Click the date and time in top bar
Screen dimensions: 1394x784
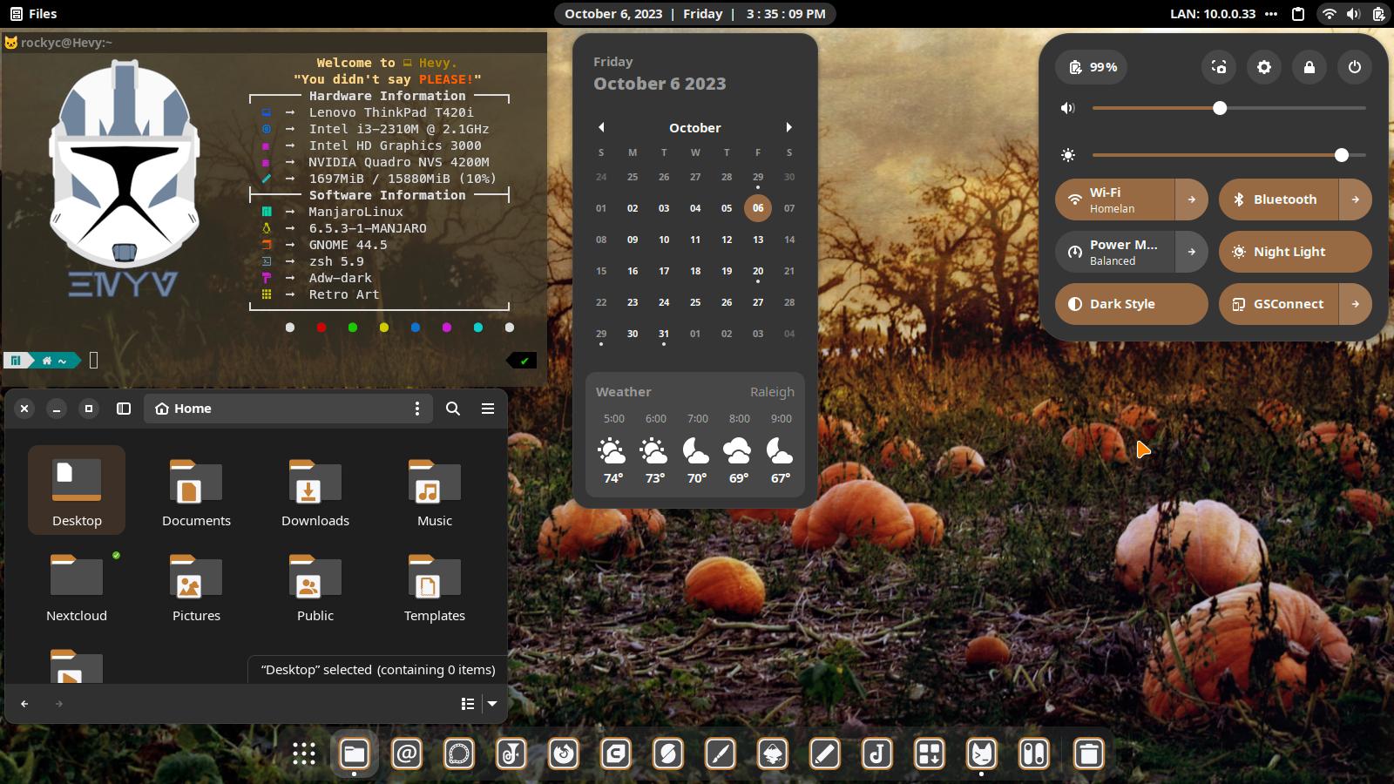click(x=695, y=14)
